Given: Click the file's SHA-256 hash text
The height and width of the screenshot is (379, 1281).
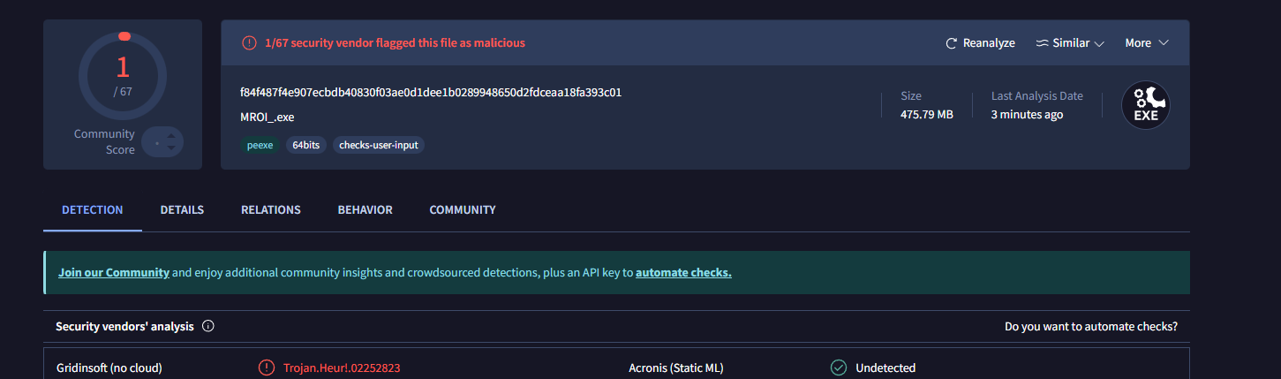Looking at the screenshot, I should coord(430,92).
